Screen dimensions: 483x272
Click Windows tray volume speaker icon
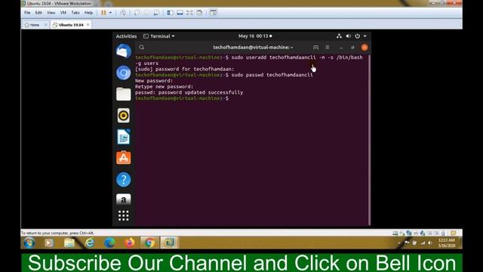click(x=430, y=243)
